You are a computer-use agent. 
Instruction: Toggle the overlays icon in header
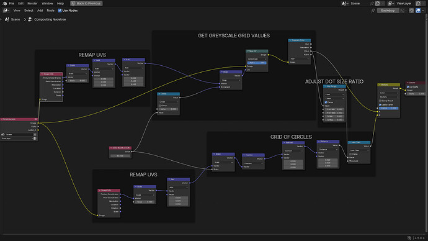[x=418, y=11]
